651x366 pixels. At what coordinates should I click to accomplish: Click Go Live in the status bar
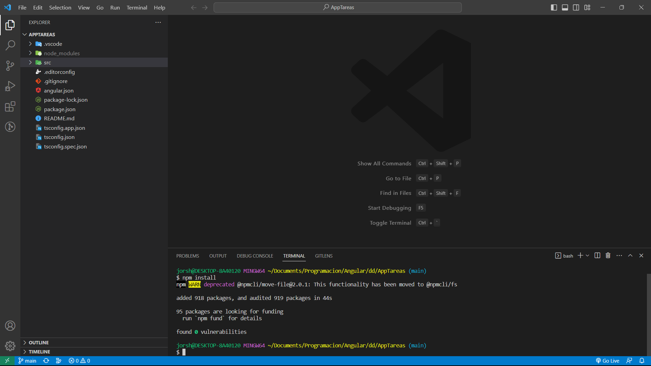point(608,361)
